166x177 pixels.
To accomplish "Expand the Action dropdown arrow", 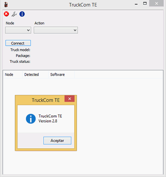I will pyautogui.click(x=75, y=30).
